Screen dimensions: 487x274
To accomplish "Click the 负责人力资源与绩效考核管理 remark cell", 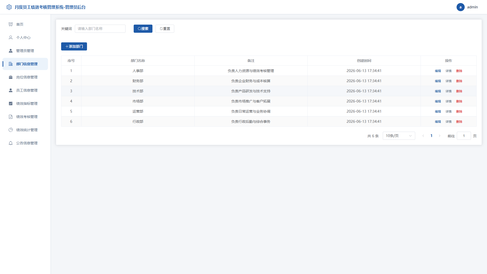I will coord(251,71).
